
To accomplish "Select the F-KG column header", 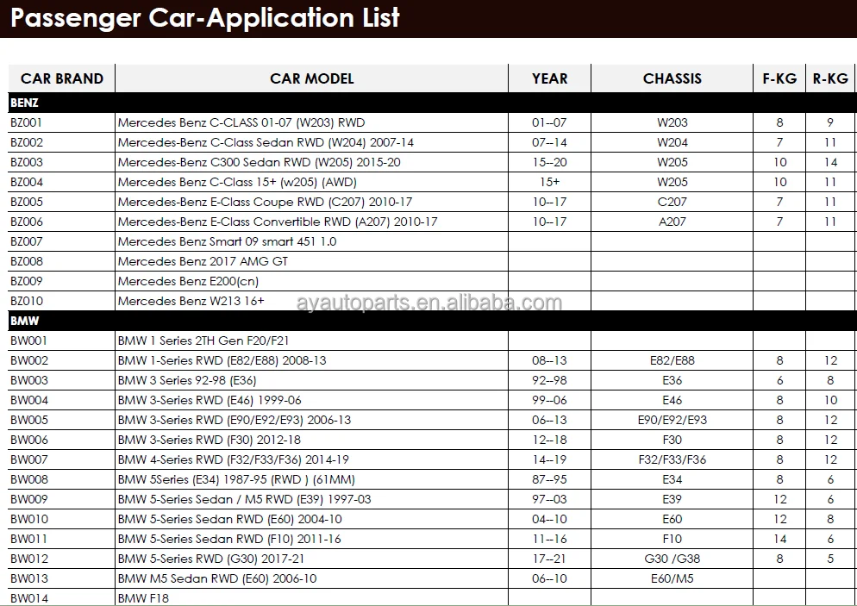I will (779, 78).
